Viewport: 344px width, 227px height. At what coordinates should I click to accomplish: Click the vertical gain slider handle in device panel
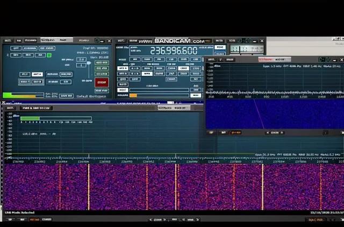[89, 63]
